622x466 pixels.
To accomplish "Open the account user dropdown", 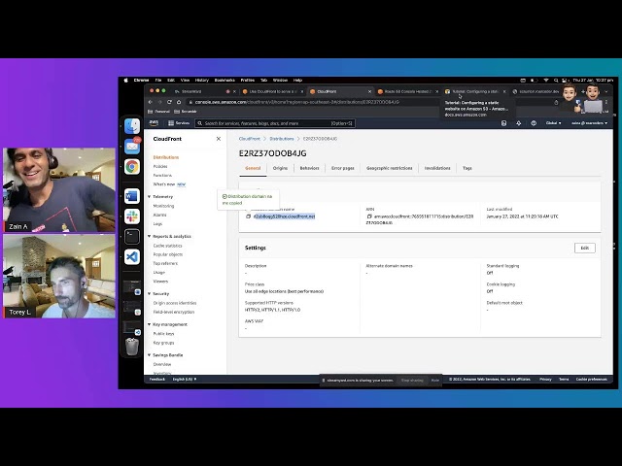I will click(590, 123).
